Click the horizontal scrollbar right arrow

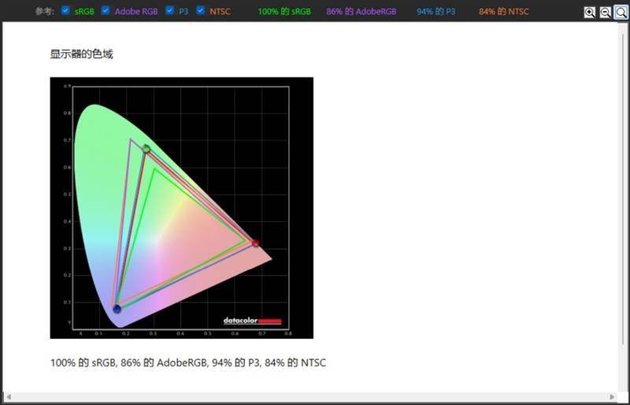613,397
